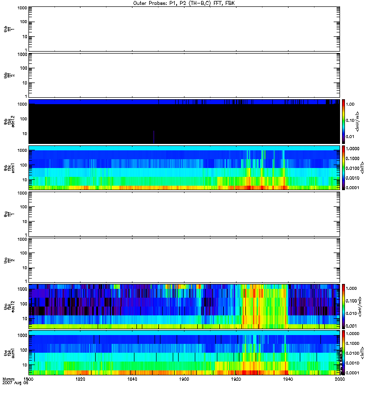Click '0.0010' on the thc scm1 color scale
Image resolution: width=368 pixels, height=393 pixels.
pyautogui.click(x=352, y=363)
